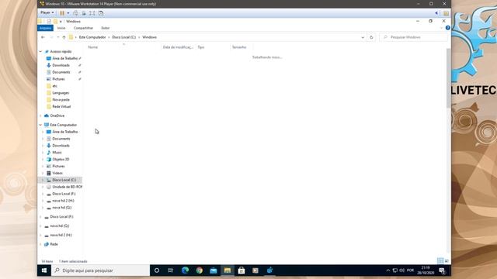
Task: Sort by Data de modificação column header
Action: click(179, 47)
